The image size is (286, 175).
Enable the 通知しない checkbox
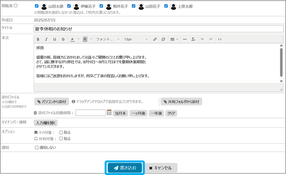click(37, 147)
